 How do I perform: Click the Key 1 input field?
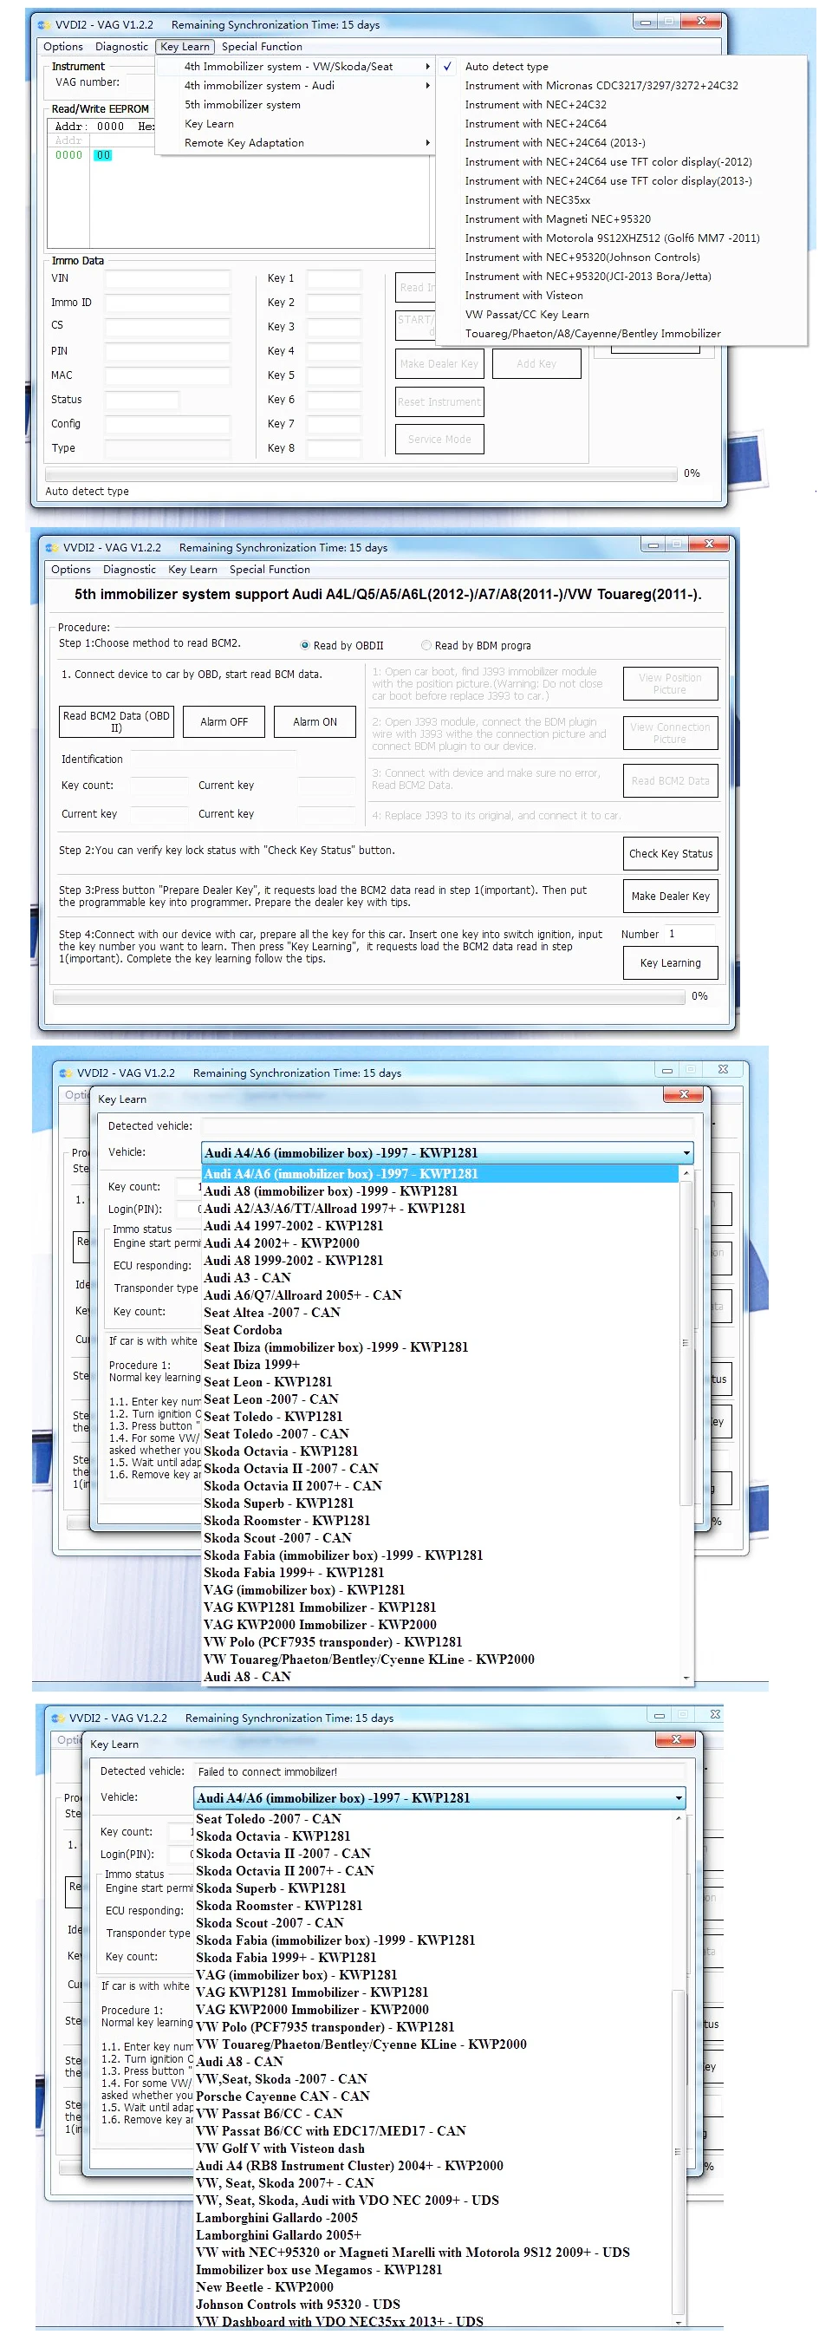tap(333, 279)
